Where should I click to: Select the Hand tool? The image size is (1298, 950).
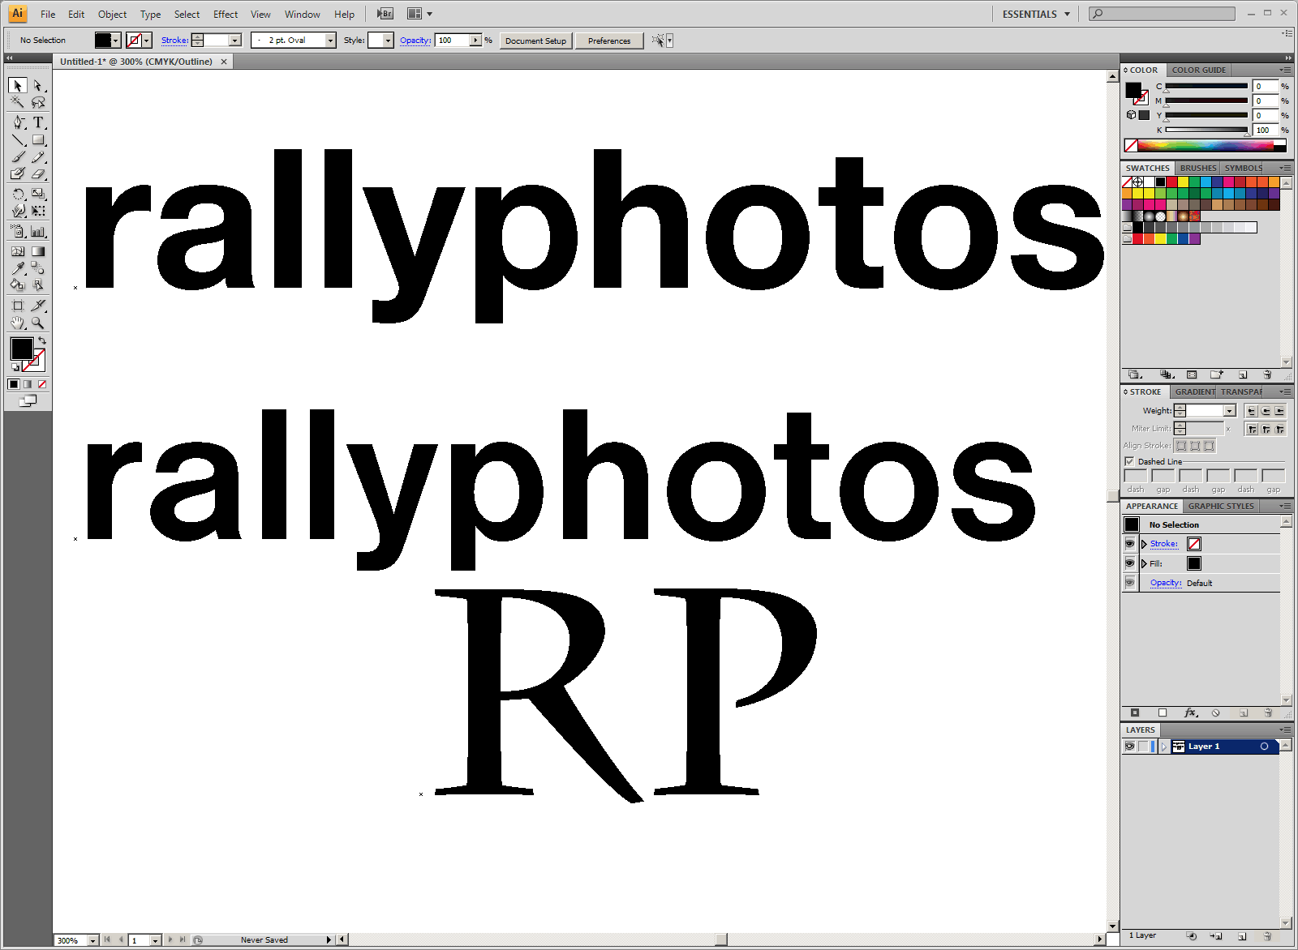pyautogui.click(x=18, y=323)
